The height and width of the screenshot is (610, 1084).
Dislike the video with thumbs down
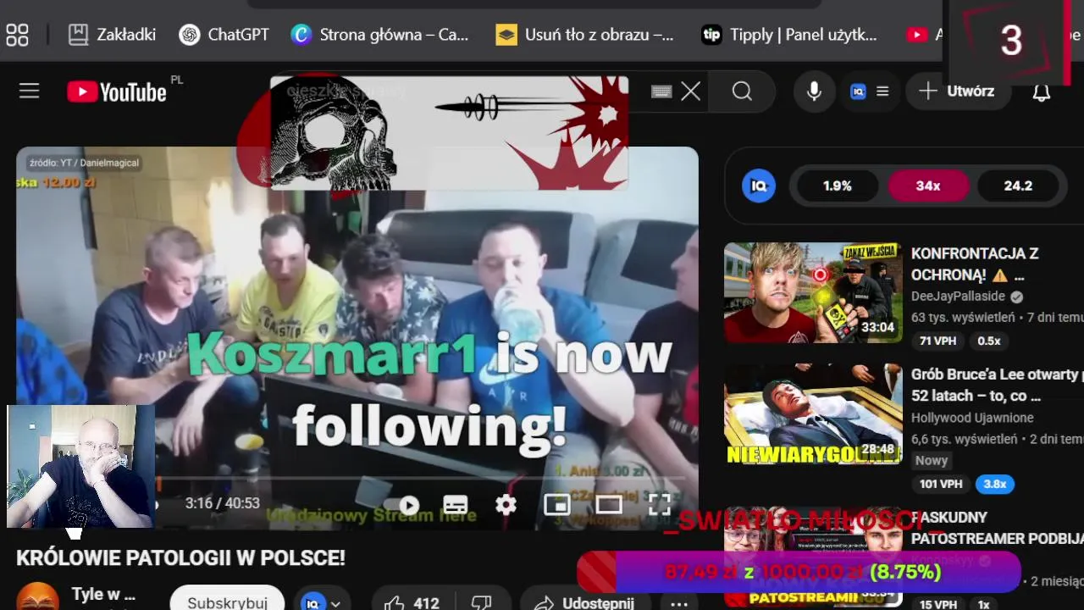(x=481, y=603)
